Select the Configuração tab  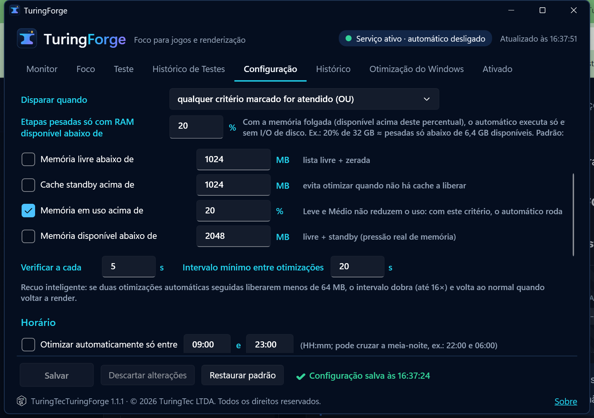(270, 69)
